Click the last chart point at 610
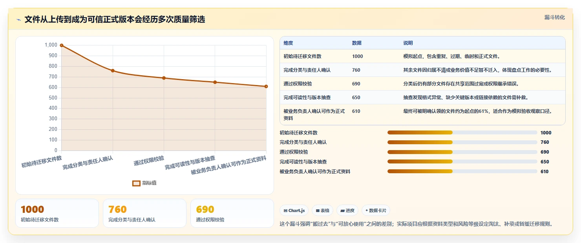The width and height of the screenshot is (581, 243). click(x=266, y=86)
